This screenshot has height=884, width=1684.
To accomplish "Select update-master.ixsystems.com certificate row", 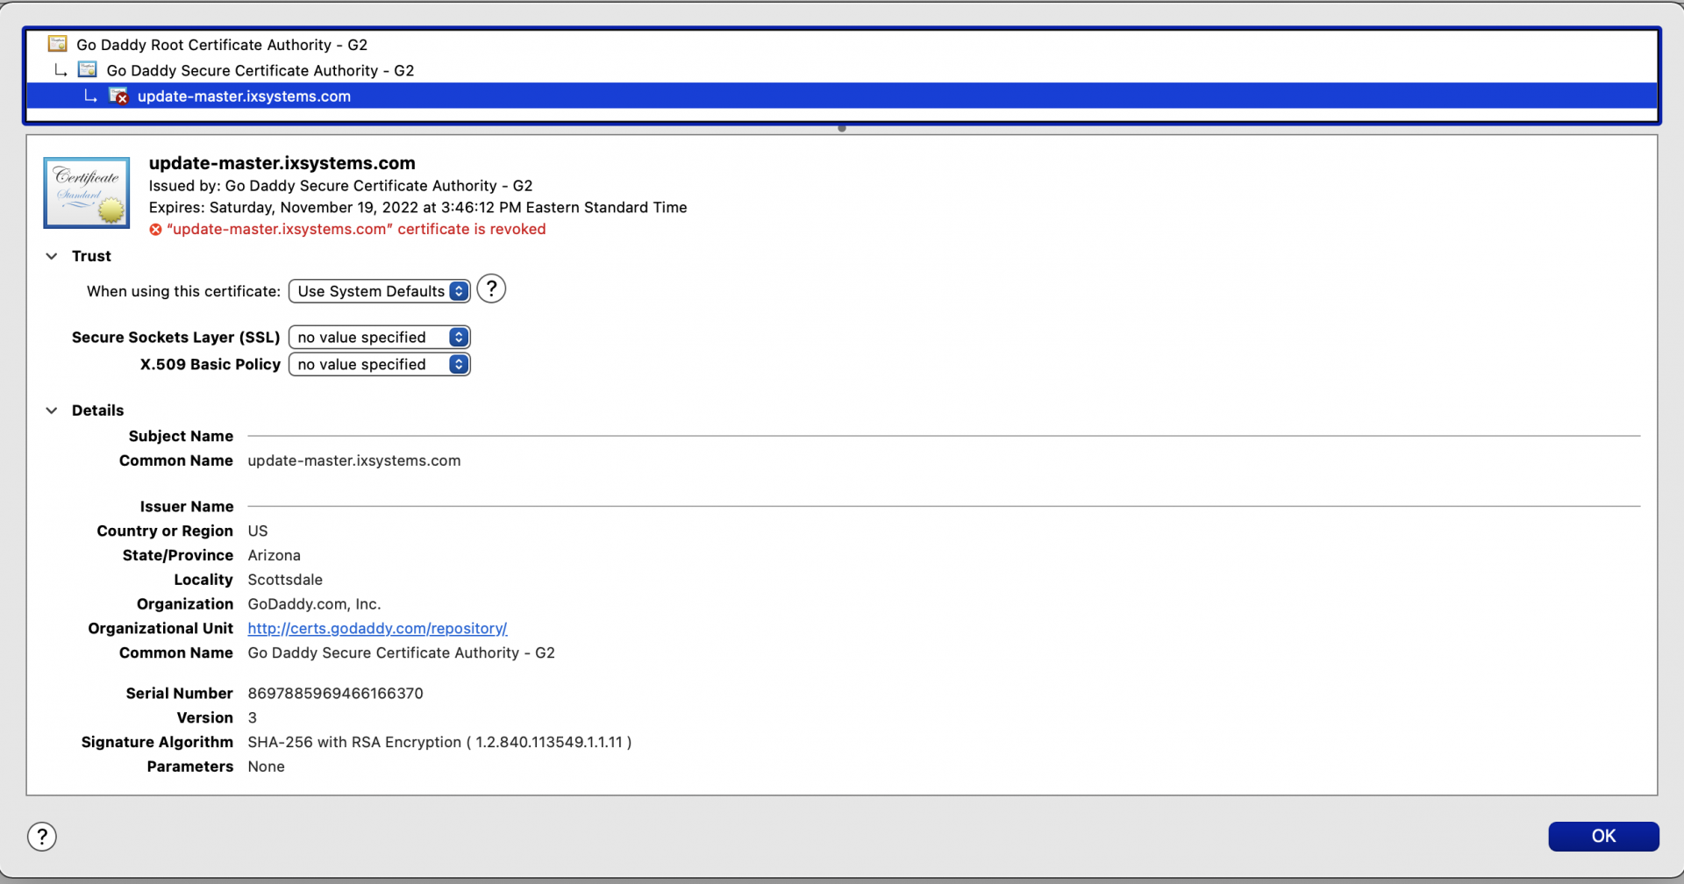I will click(842, 96).
